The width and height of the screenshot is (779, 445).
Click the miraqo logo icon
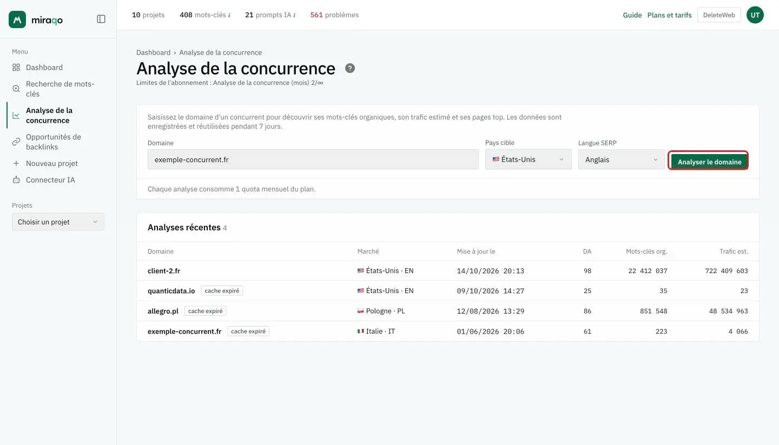pos(17,19)
